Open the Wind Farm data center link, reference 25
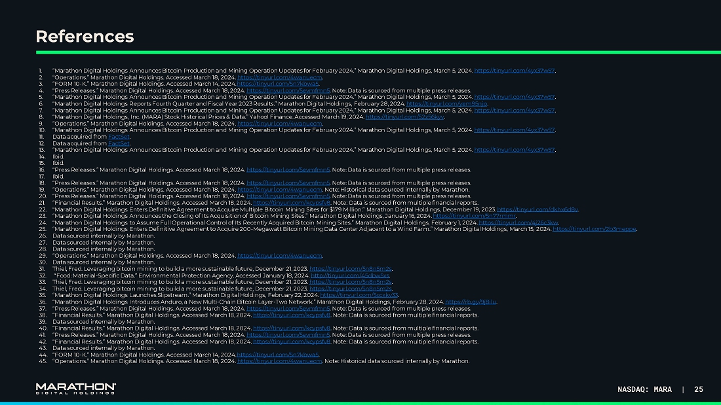 [x=594, y=229]
